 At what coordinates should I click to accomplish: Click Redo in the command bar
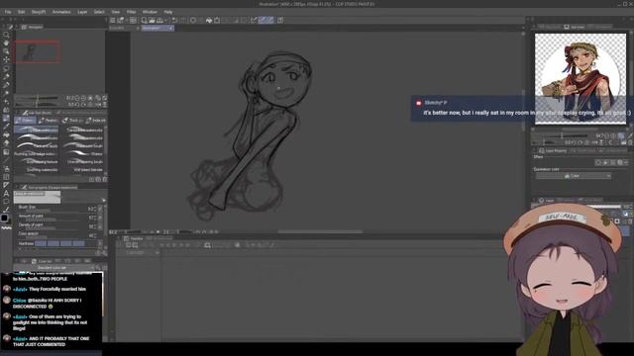(x=182, y=20)
